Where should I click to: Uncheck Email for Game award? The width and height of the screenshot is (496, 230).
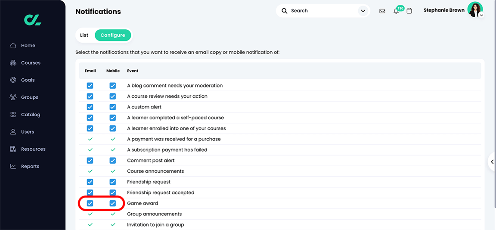click(x=90, y=203)
